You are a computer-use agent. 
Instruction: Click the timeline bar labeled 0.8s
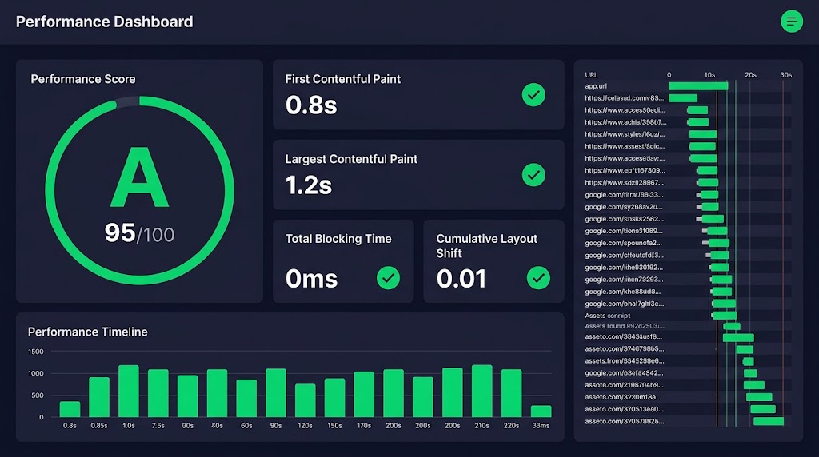(70, 409)
